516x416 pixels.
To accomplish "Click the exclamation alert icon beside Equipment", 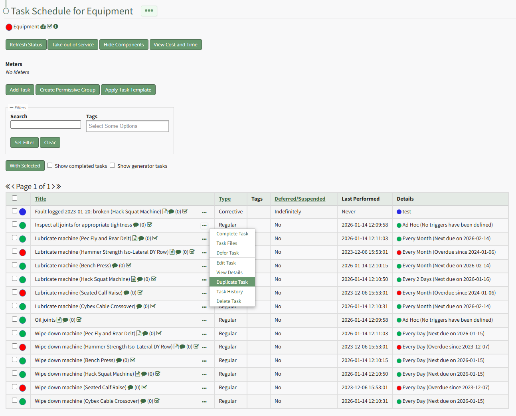I will (56, 27).
